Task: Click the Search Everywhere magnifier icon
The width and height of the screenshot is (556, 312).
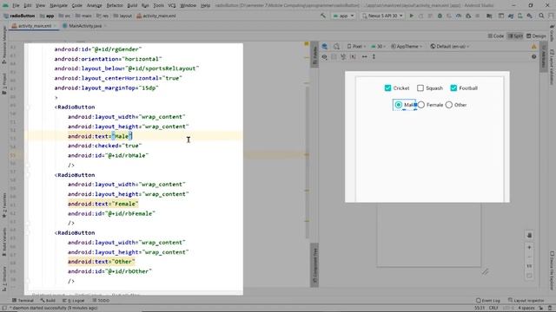Action: click(541, 16)
